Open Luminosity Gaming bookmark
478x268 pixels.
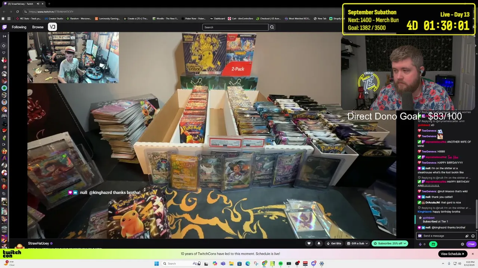pyautogui.click(x=107, y=18)
